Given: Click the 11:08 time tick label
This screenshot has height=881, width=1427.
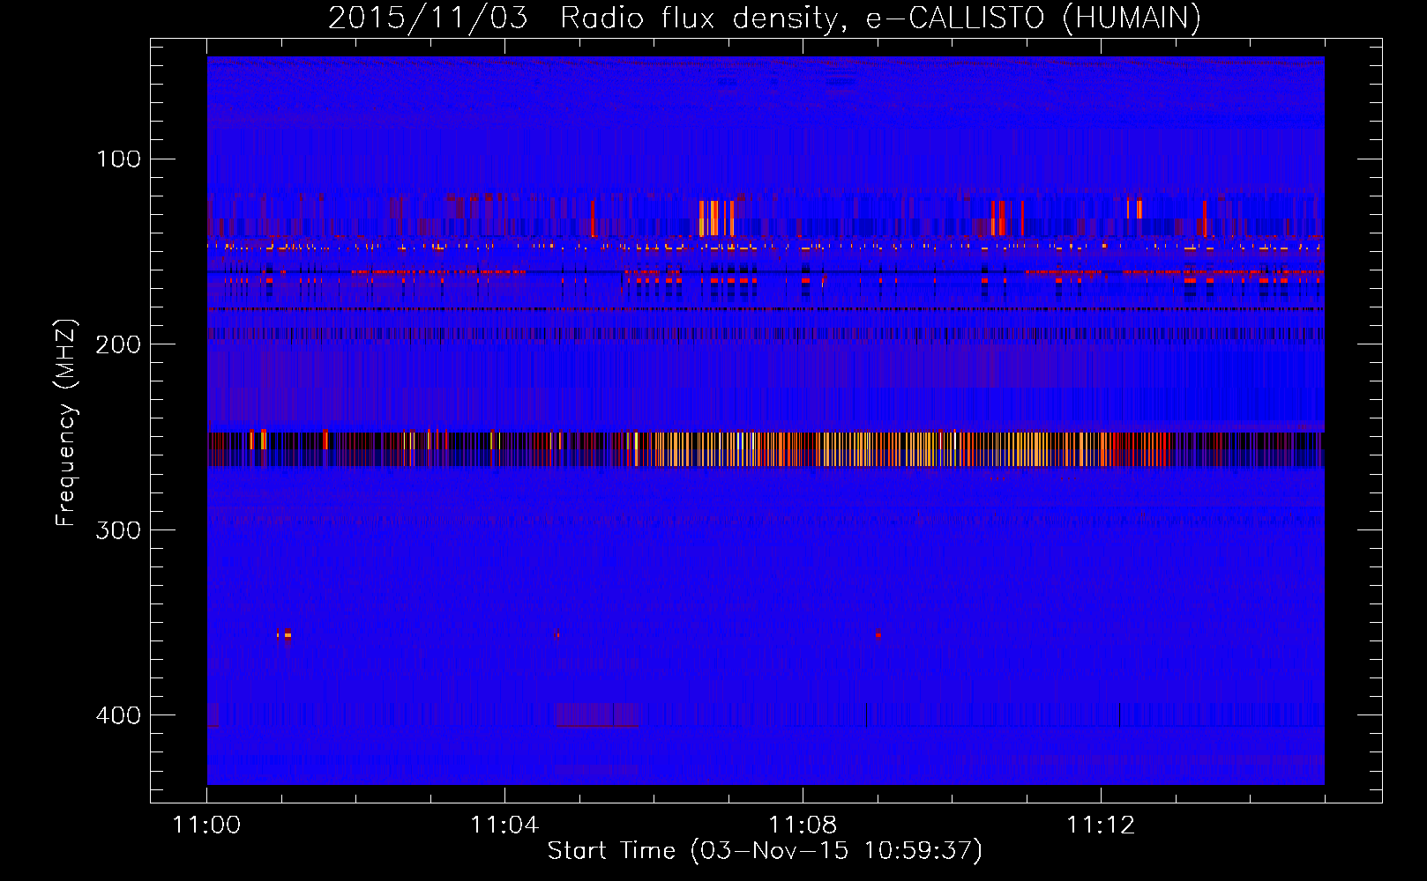Looking at the screenshot, I should [803, 825].
